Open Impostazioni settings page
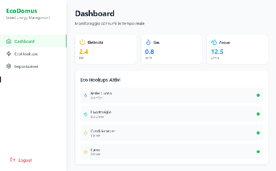276x171 pixels. coord(33,66)
